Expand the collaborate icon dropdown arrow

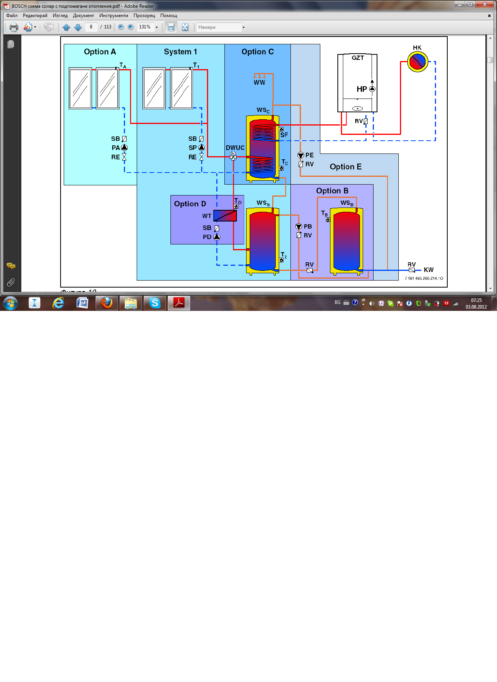35,27
